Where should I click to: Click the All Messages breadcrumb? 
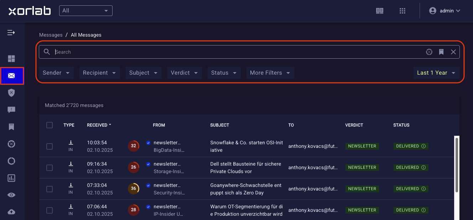[x=86, y=35]
